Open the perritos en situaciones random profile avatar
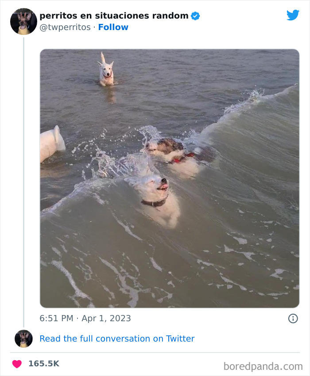Viewport: 310px width, 376px height. pos(23,21)
